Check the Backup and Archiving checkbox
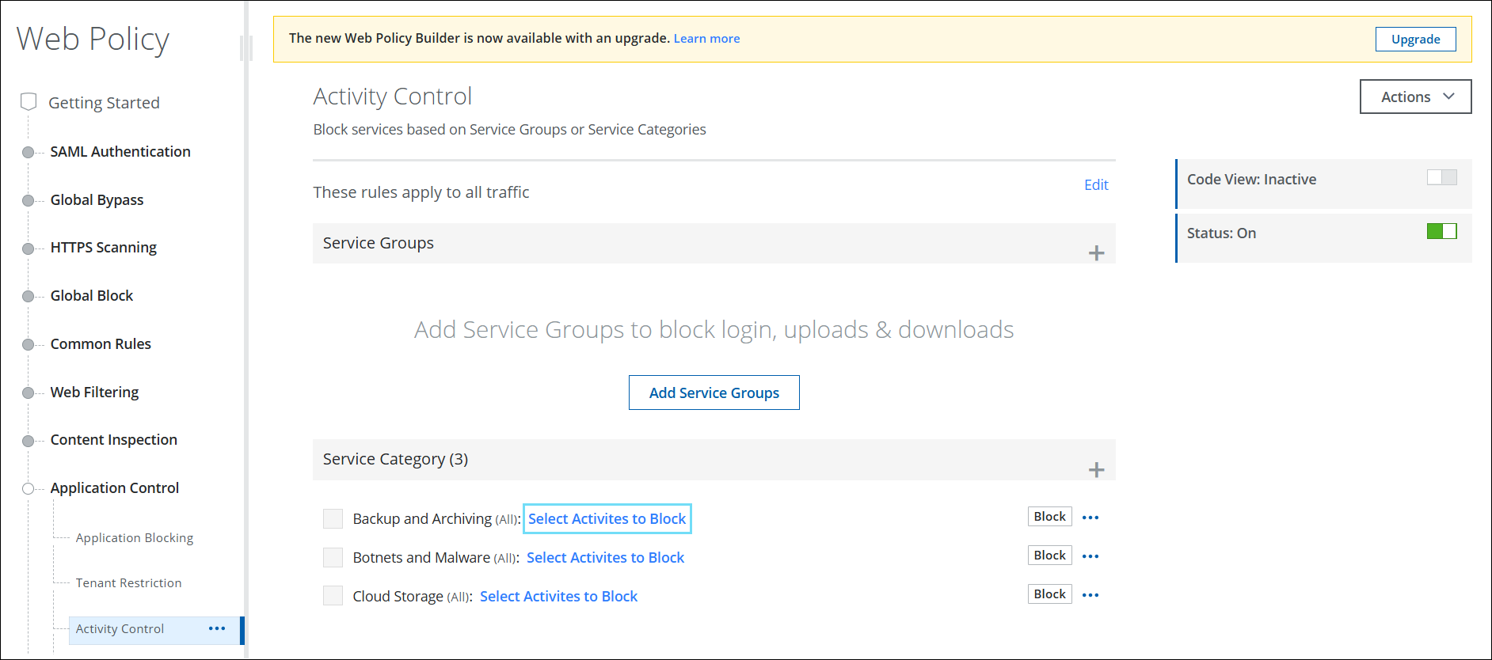This screenshot has width=1492, height=660. click(x=333, y=519)
